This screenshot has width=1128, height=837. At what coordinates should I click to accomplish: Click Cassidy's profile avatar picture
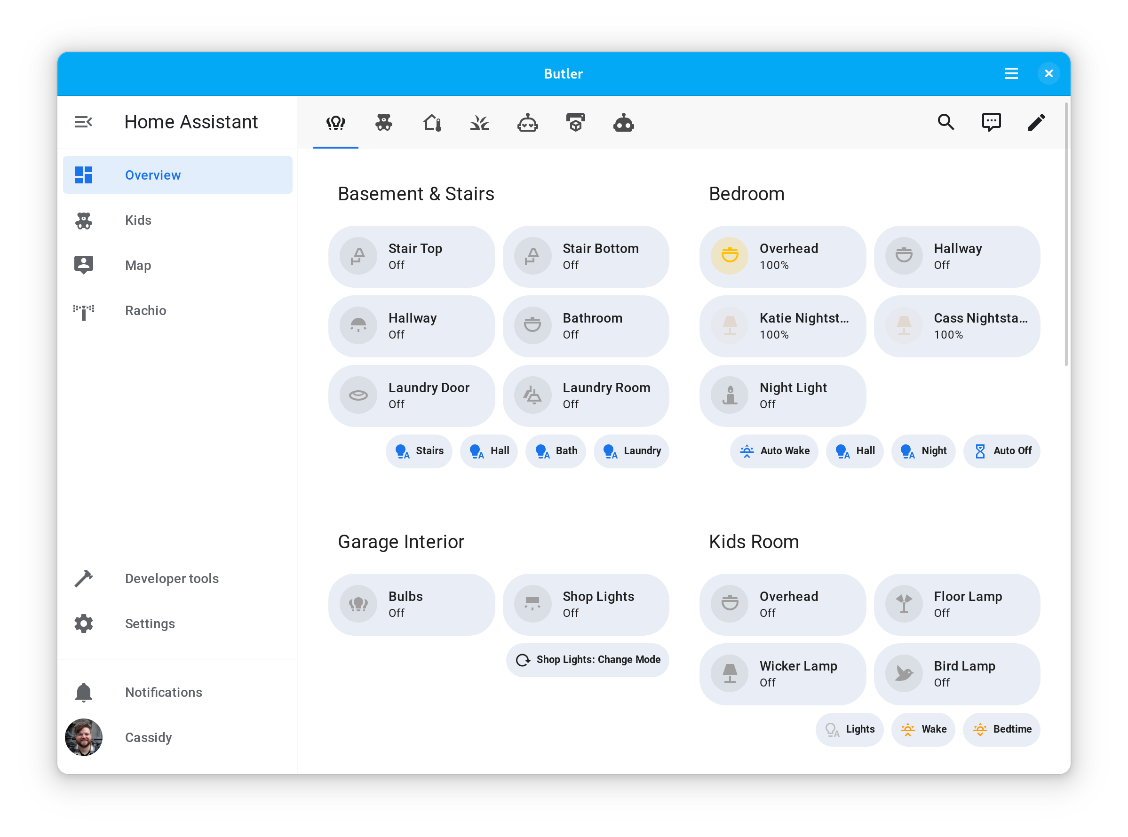(84, 737)
